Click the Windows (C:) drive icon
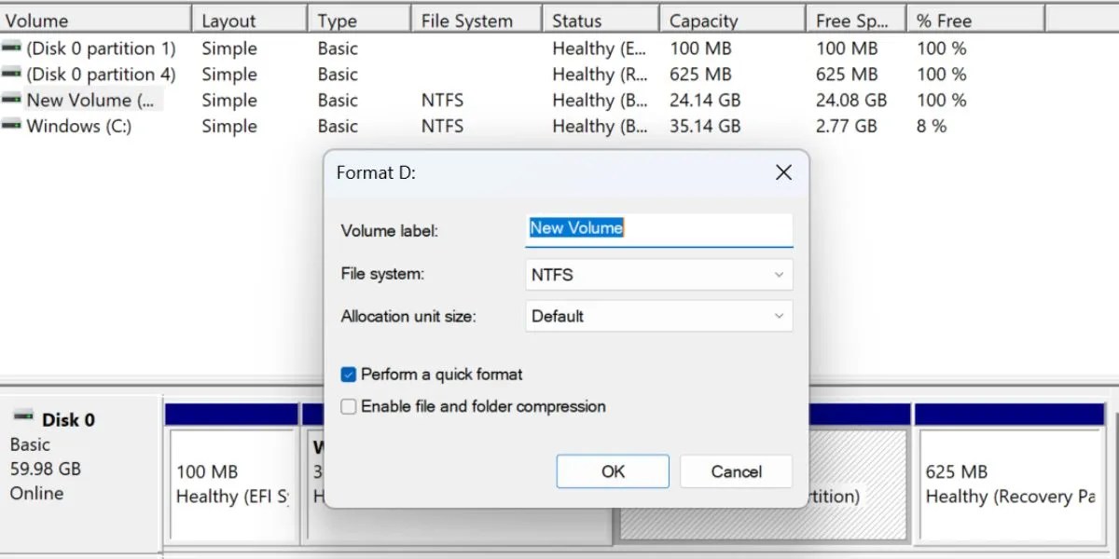This screenshot has height=559, width=1119. (9, 126)
